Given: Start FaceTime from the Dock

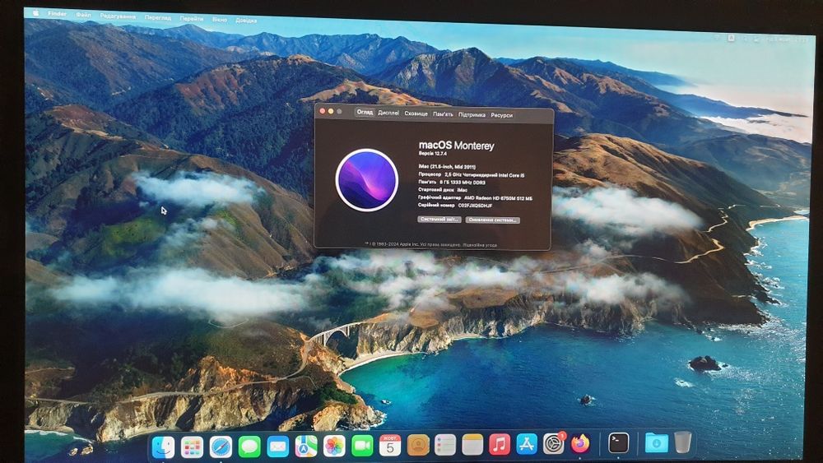Looking at the screenshot, I should (x=362, y=447).
